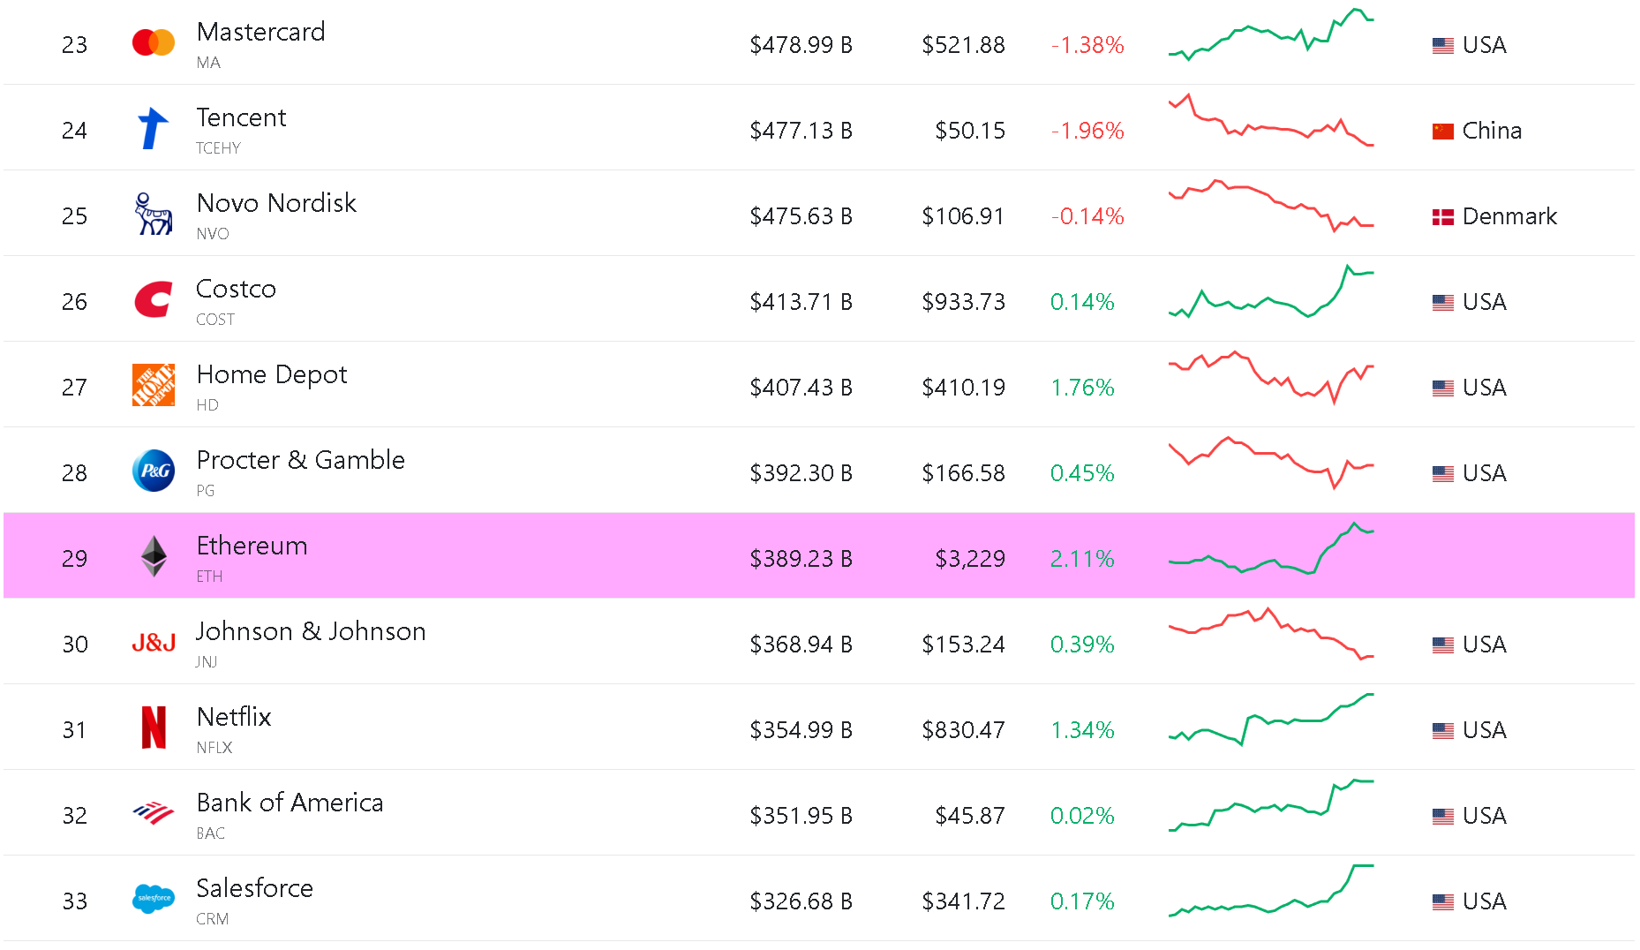Open the Novo Nordisk company link
This screenshot has height=950, width=1640.
(x=276, y=203)
